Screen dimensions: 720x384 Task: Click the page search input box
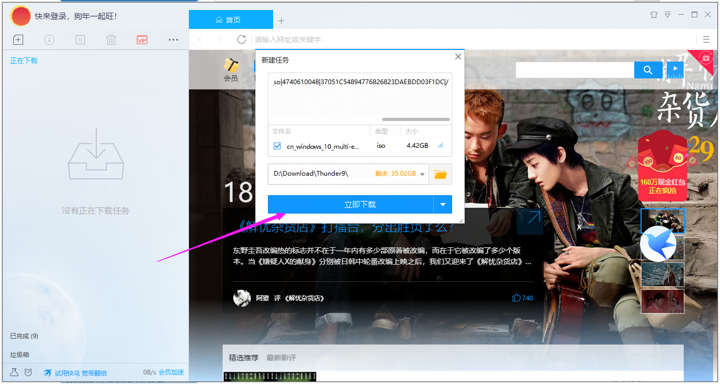575,70
